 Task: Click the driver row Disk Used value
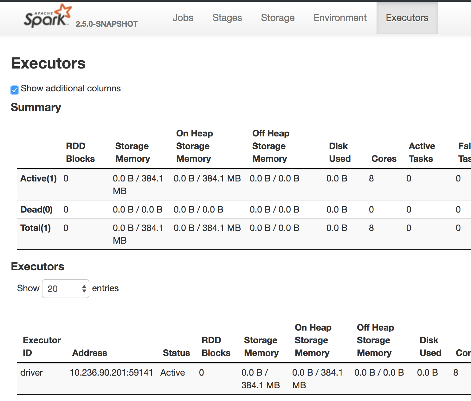tap(428, 372)
